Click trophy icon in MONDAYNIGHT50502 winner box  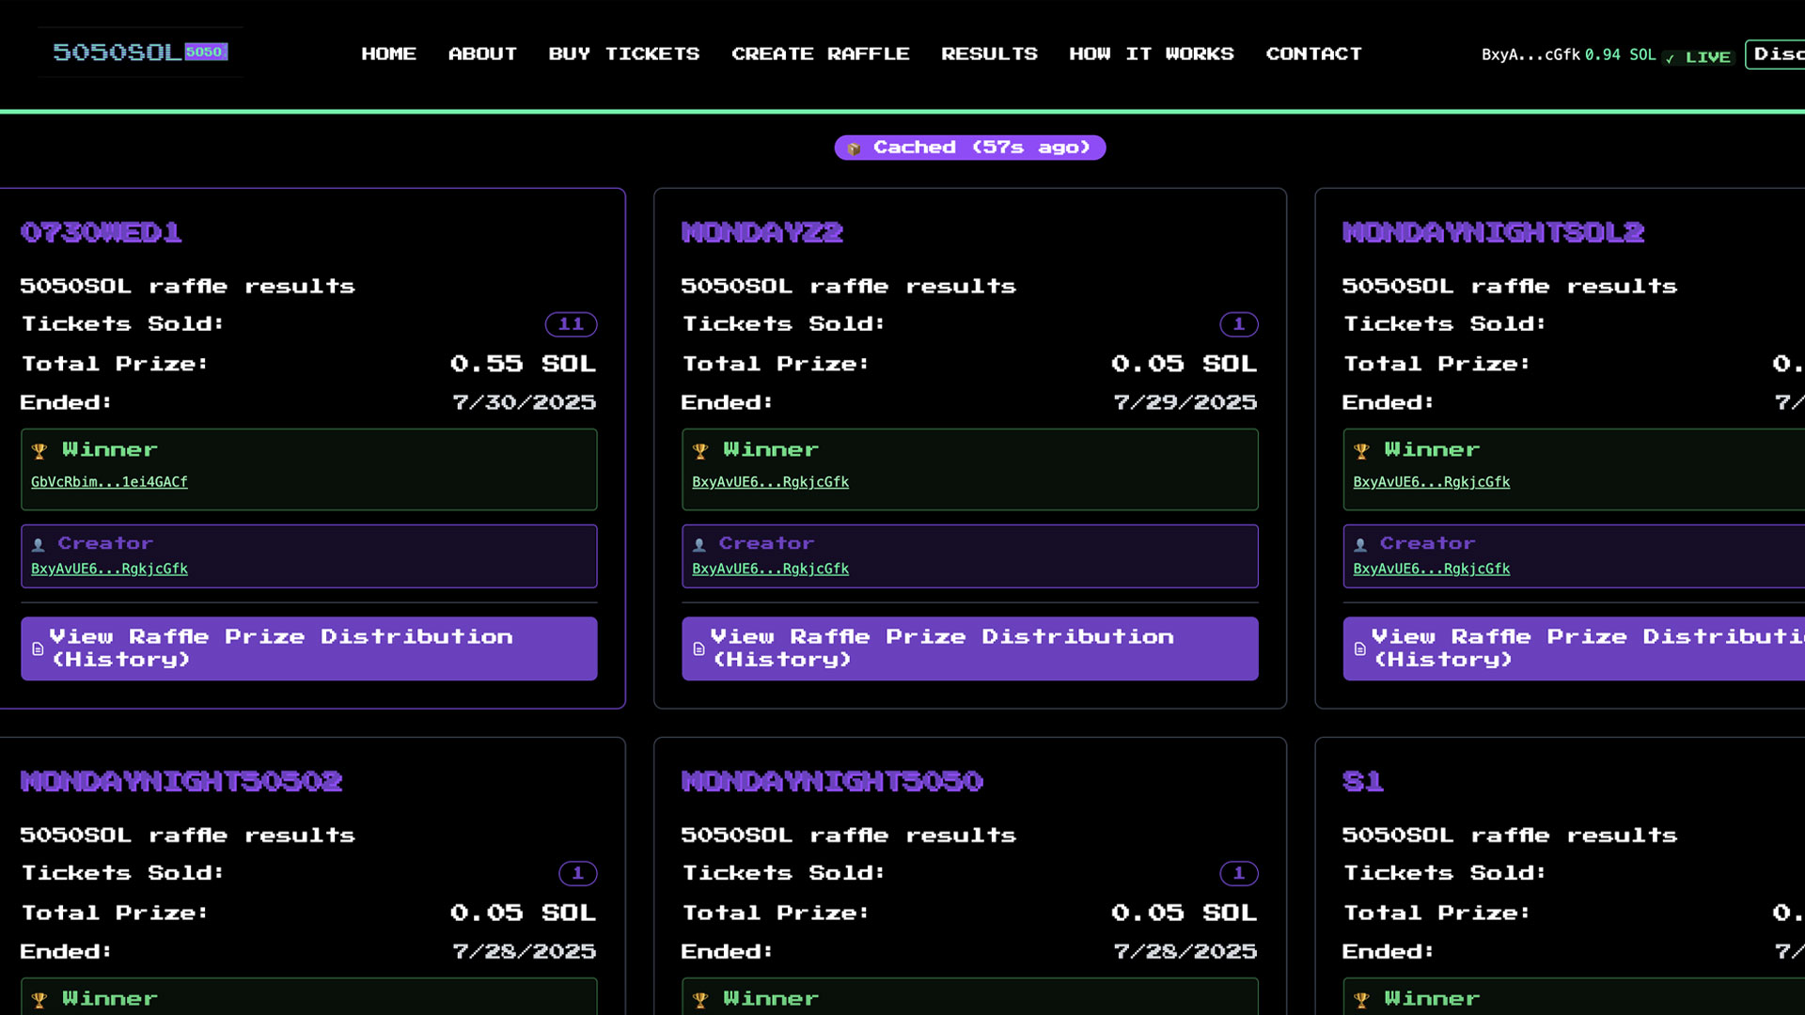pos(39,1000)
